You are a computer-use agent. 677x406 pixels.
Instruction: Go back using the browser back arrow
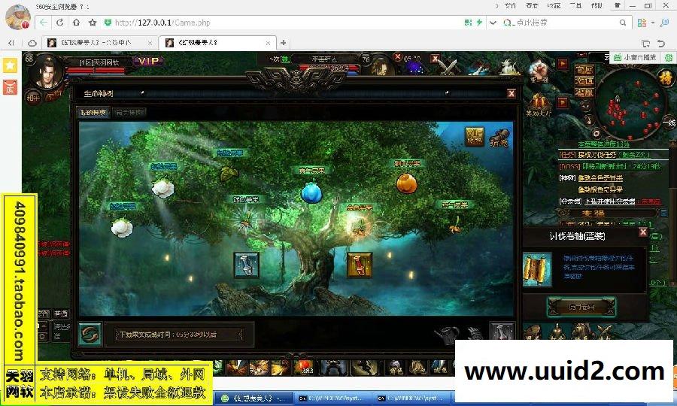(x=44, y=23)
